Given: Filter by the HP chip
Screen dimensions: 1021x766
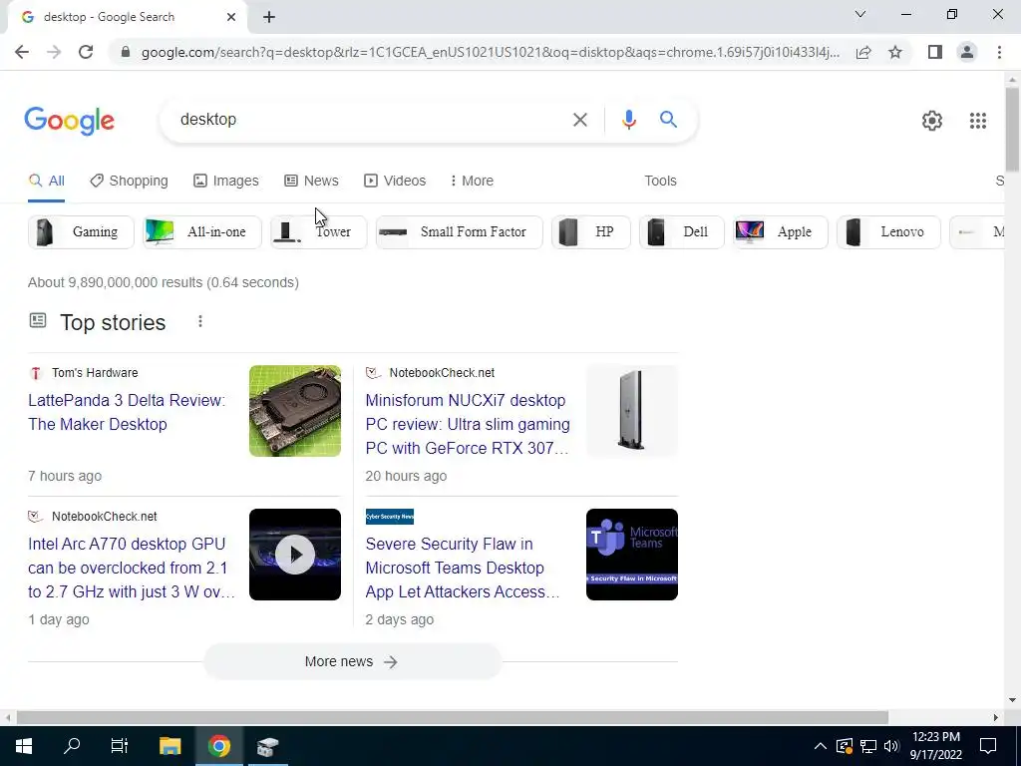Looking at the screenshot, I should (x=590, y=231).
